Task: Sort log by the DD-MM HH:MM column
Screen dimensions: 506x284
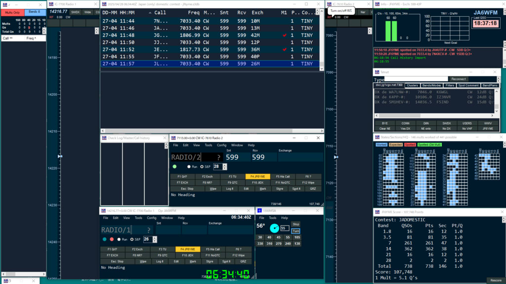Action: pyautogui.click(x=119, y=12)
